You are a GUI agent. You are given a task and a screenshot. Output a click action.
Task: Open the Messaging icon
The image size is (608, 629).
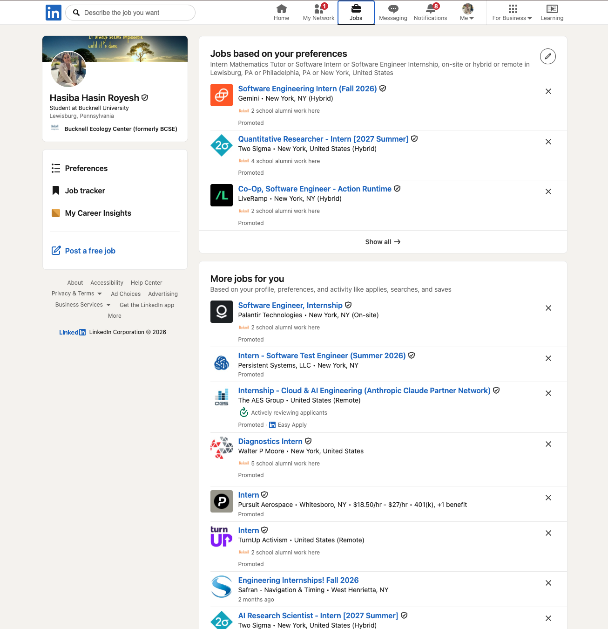(393, 13)
